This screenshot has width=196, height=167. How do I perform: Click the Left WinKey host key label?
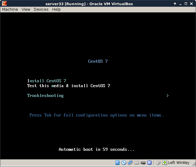point(179,163)
